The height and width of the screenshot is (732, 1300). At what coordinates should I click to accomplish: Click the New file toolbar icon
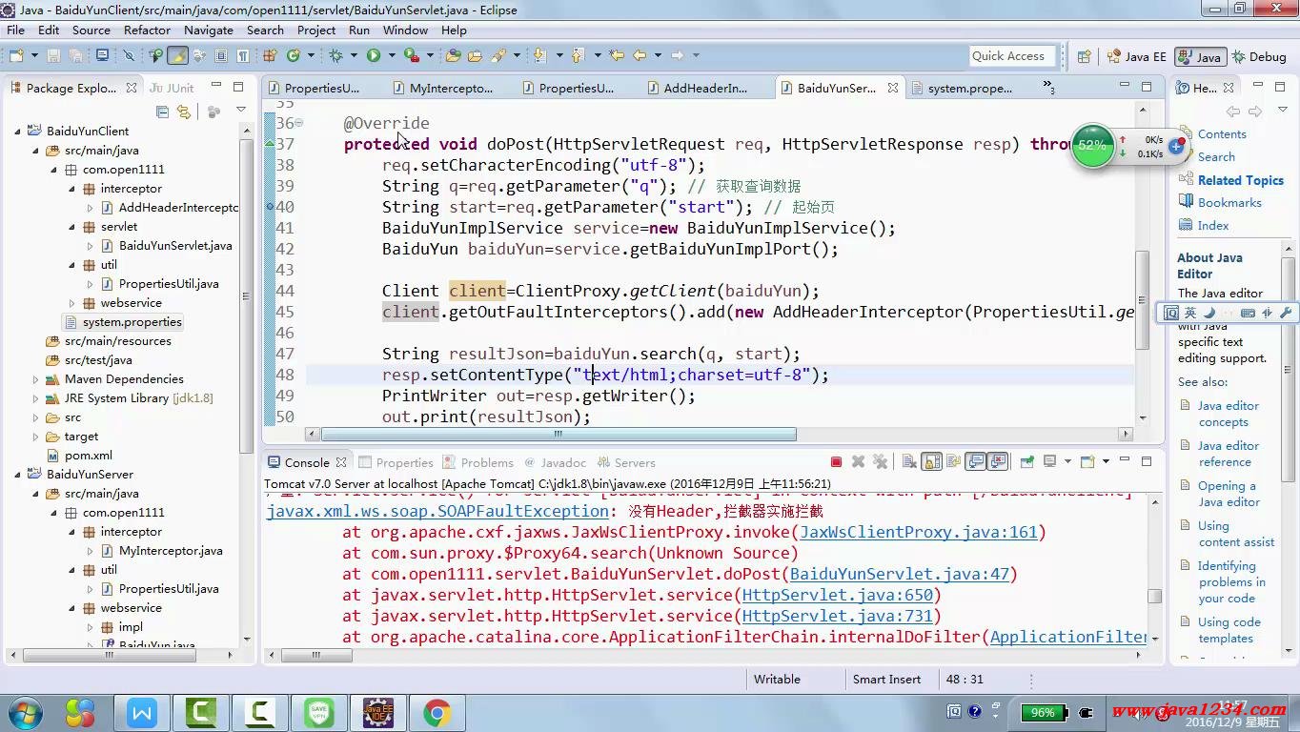click(16, 56)
